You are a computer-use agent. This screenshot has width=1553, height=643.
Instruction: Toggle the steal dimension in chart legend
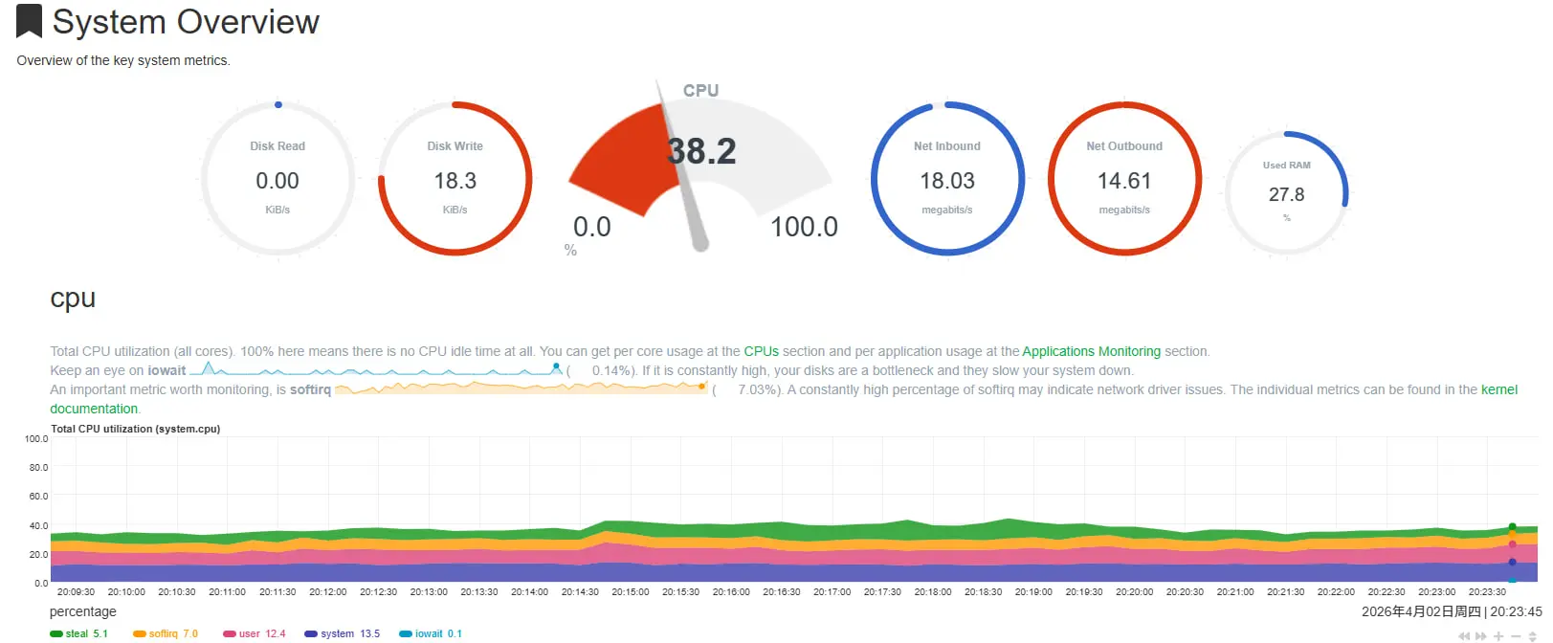78,633
